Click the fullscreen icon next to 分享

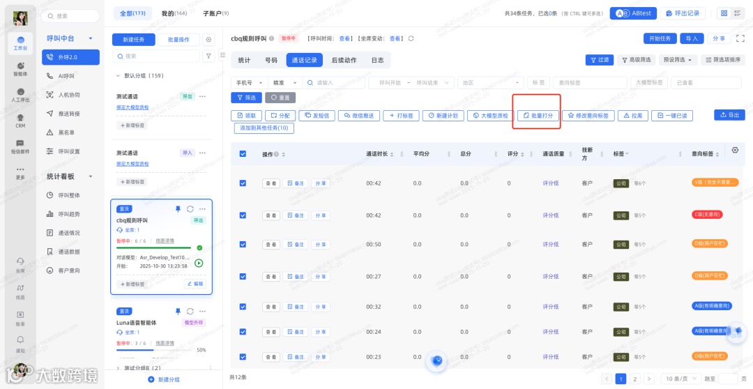[740, 38]
